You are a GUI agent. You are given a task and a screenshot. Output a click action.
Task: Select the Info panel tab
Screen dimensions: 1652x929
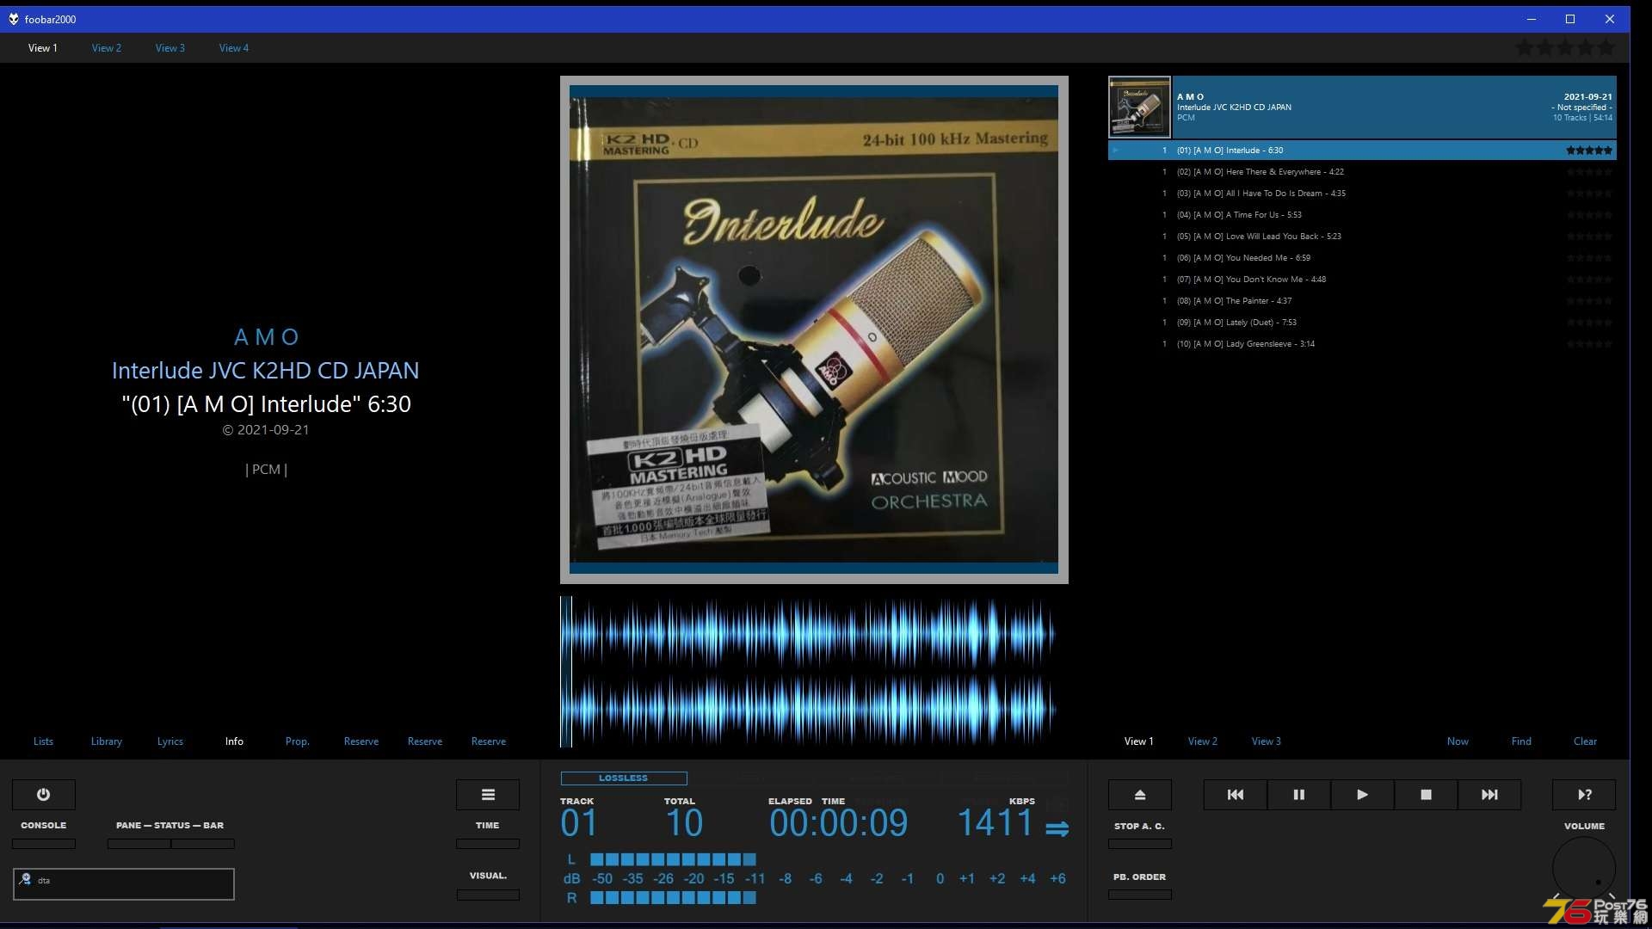click(x=234, y=741)
